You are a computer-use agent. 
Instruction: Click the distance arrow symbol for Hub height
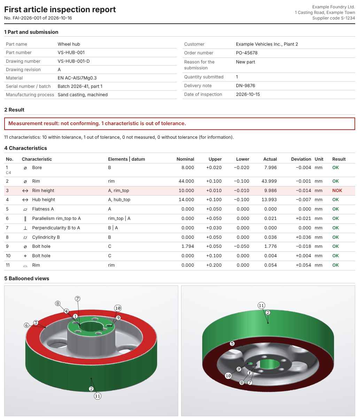(25, 200)
